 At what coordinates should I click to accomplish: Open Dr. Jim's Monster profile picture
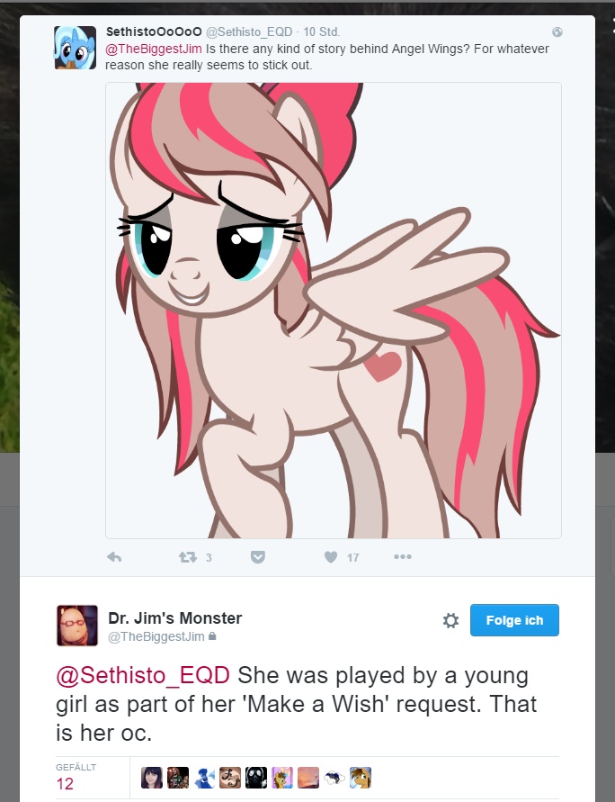(x=77, y=626)
